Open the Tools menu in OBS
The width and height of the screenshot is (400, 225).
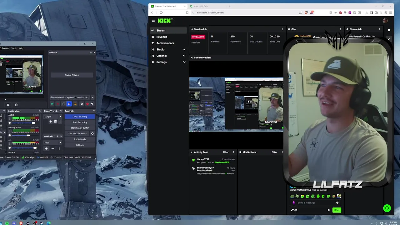[x=14, y=48]
